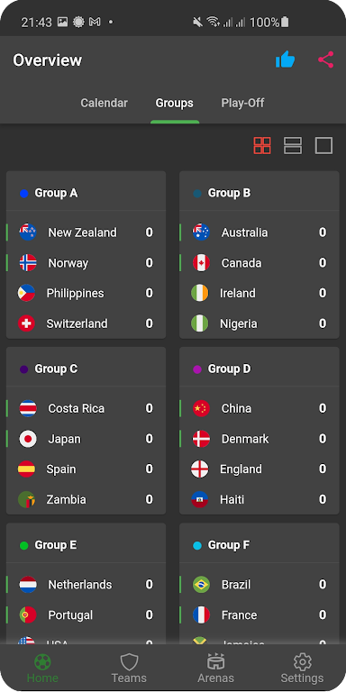Tap the Canada flag icon
This screenshot has width=346, height=692.
pos(201,263)
